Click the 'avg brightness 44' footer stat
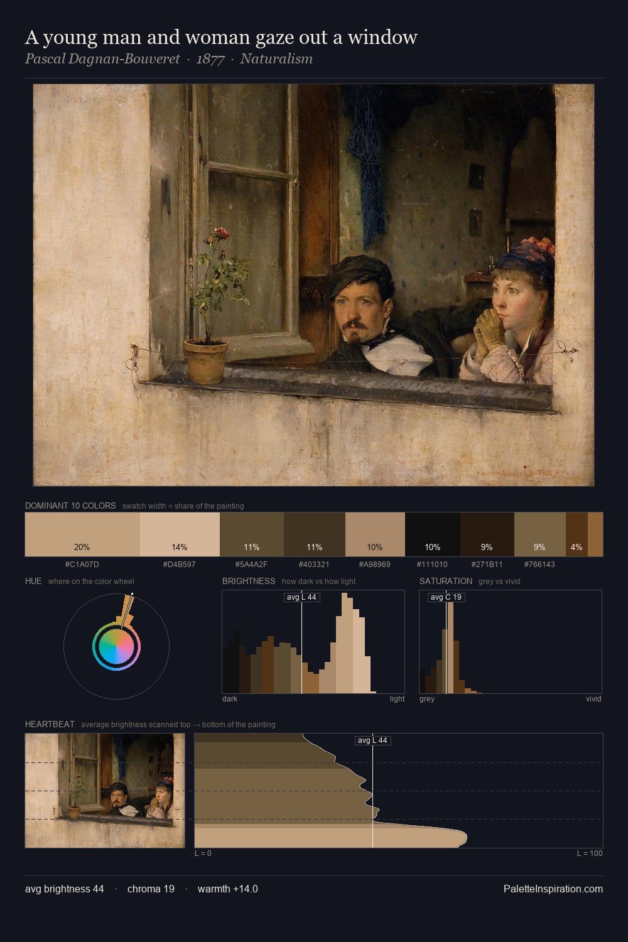This screenshot has width=628, height=942. [65, 889]
